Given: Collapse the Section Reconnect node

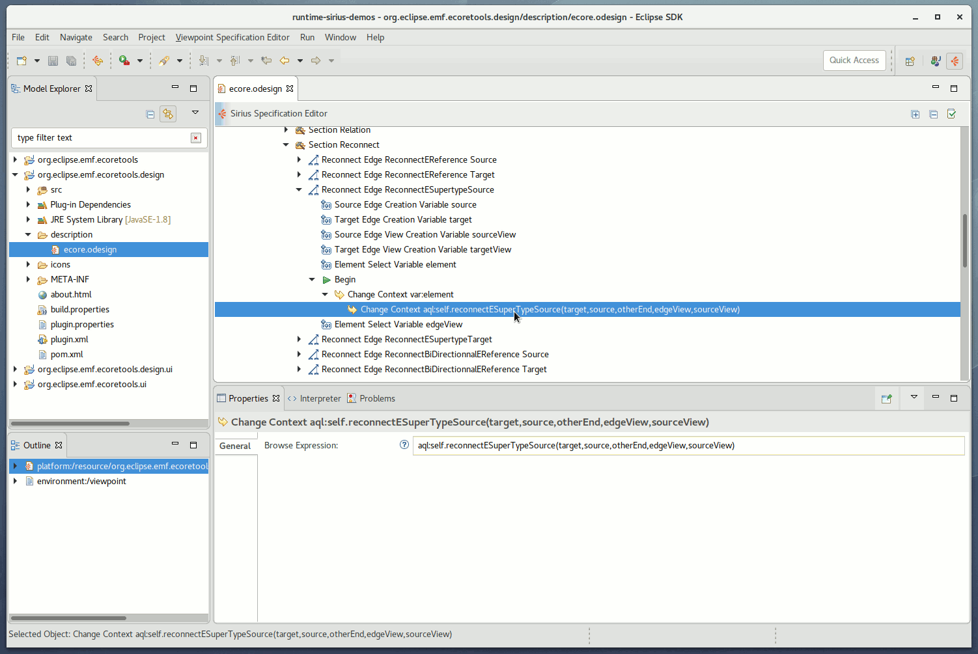Looking at the screenshot, I should tap(286, 144).
